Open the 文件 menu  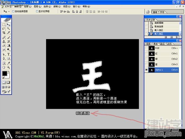pyautogui.click(x=8, y=6)
